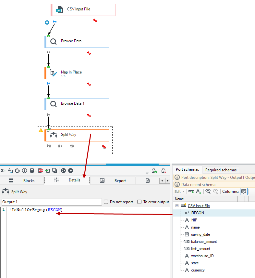
Task: Select the NIP field in schema tree
Action: coord(214,220)
